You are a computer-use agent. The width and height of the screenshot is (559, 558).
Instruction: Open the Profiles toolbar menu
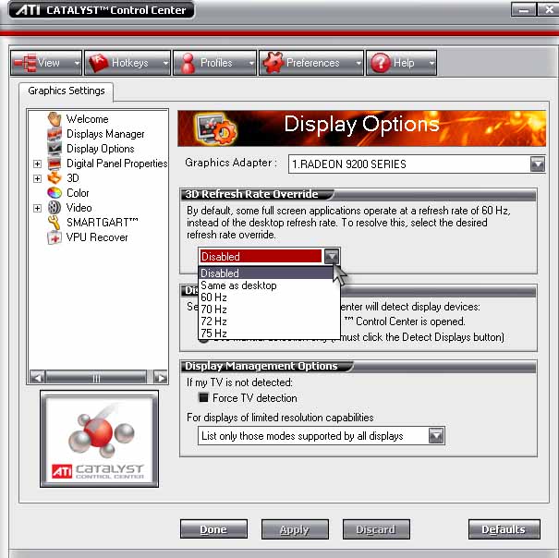[x=215, y=63]
